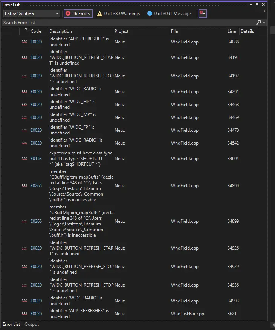Click into the Search Error List field

128,23
